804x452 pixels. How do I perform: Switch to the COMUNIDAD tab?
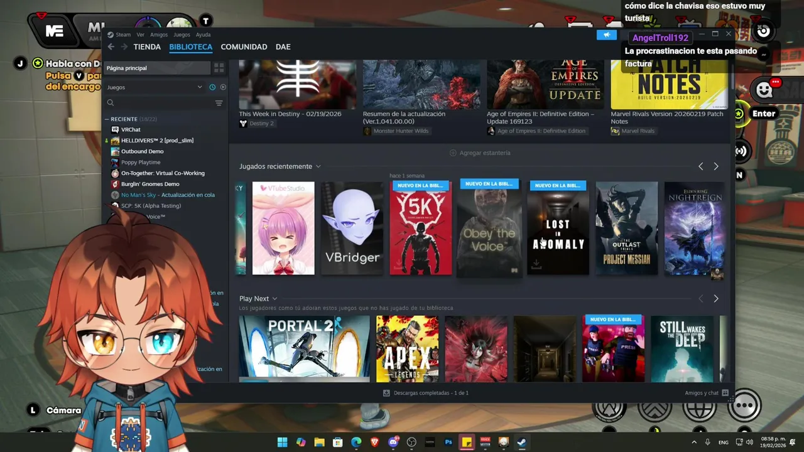pos(244,47)
